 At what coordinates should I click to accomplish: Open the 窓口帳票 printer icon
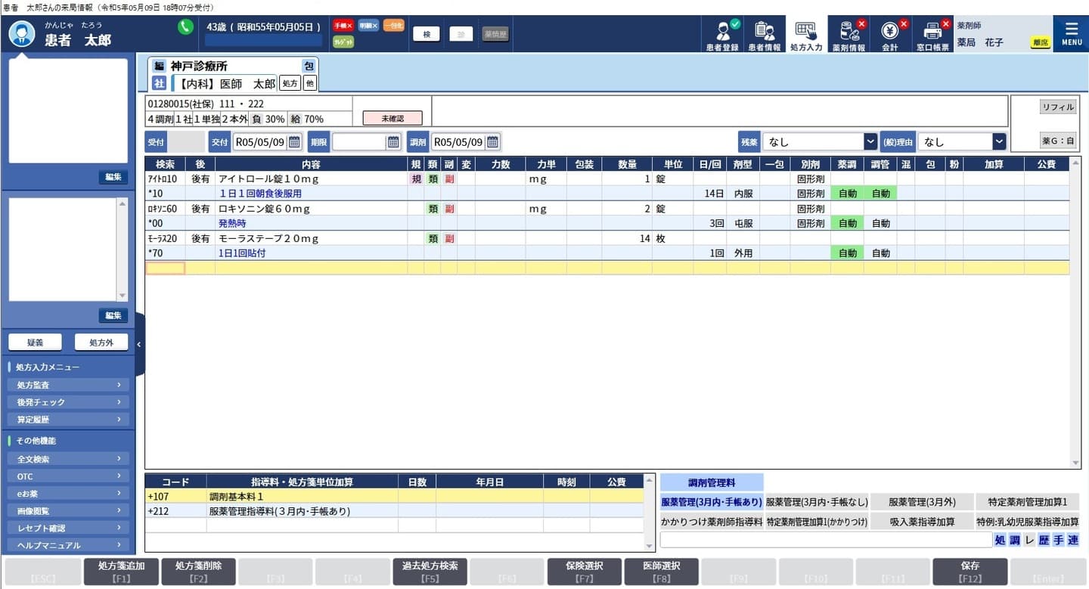click(932, 35)
